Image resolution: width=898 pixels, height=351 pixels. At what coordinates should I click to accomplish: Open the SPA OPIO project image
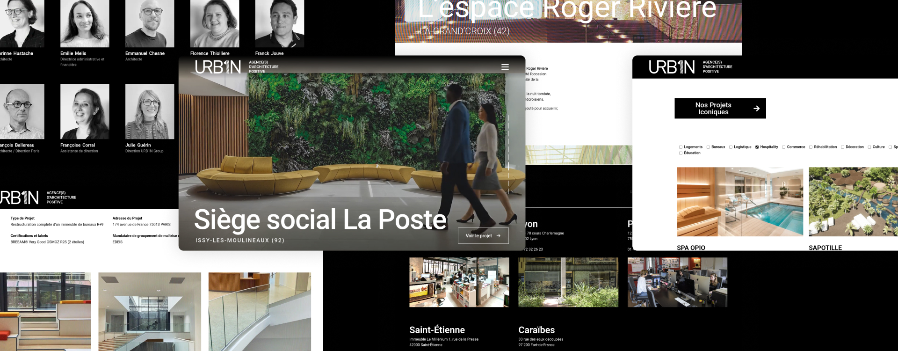point(740,202)
